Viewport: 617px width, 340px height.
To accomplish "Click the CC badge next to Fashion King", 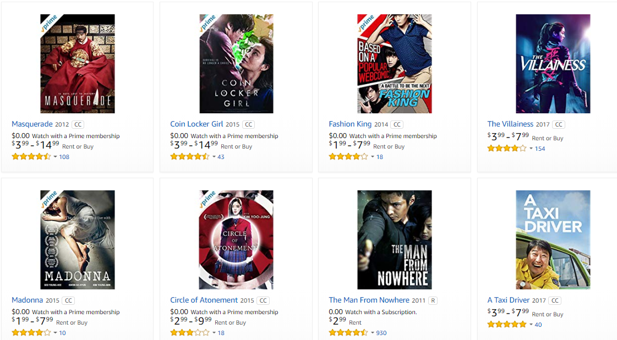I will pos(397,124).
